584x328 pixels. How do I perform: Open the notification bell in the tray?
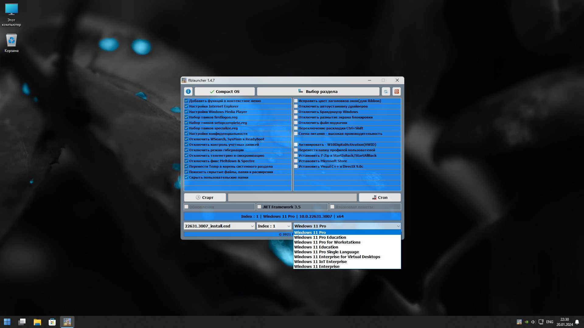(x=577, y=322)
